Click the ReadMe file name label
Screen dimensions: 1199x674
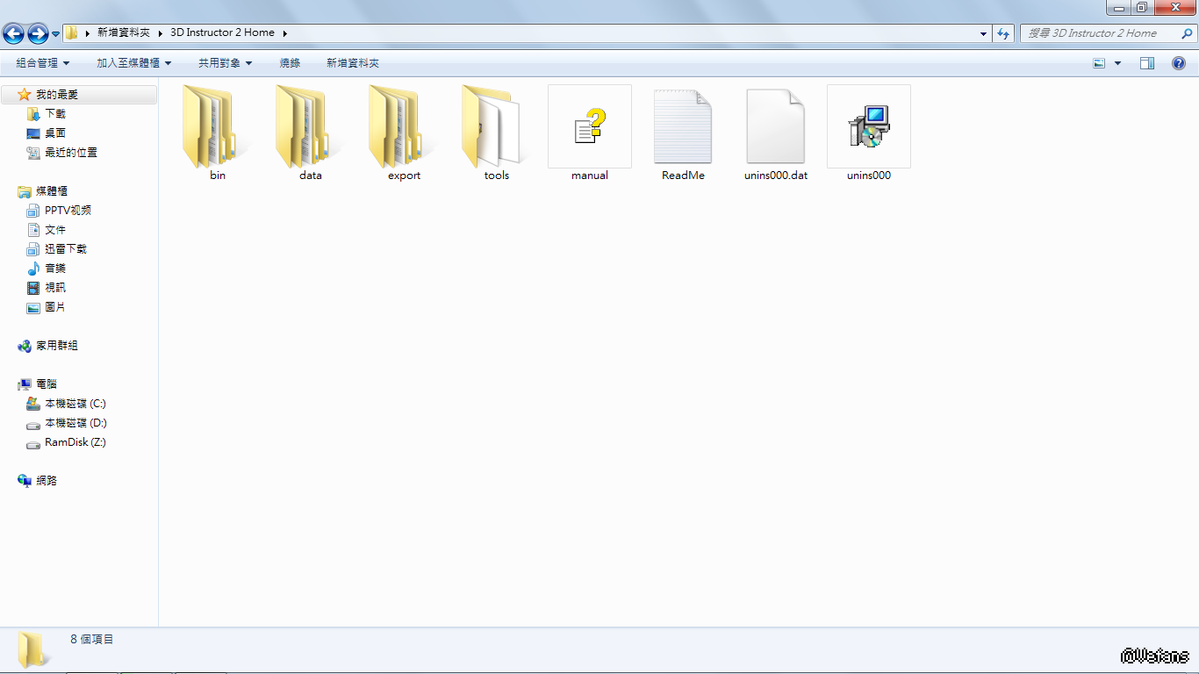(x=683, y=176)
